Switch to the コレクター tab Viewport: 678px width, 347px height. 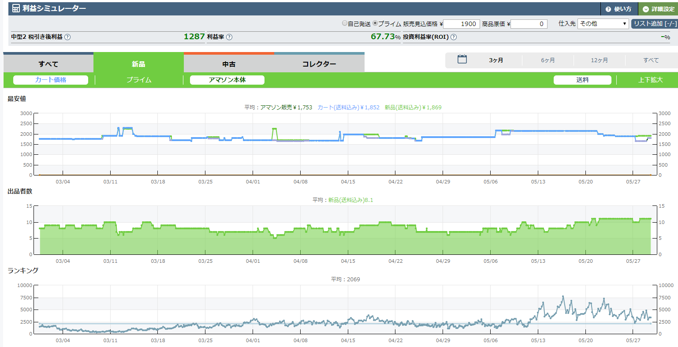(319, 64)
